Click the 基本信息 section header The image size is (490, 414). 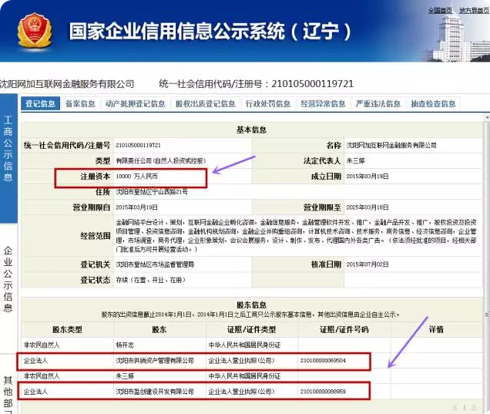pyautogui.click(x=251, y=130)
